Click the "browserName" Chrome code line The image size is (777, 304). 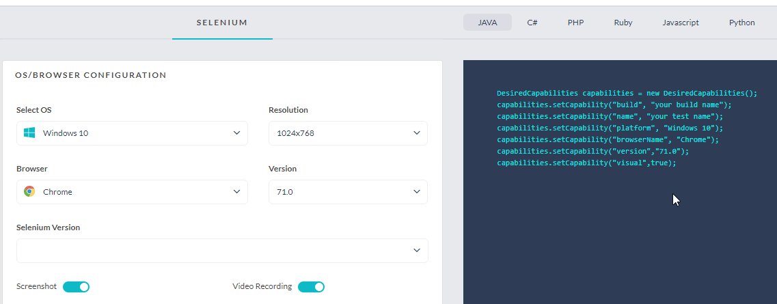click(608, 139)
